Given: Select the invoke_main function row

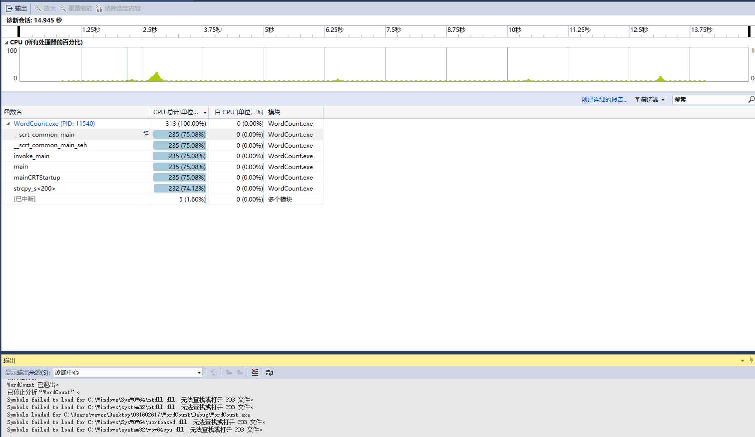Looking at the screenshot, I should 162,156.
